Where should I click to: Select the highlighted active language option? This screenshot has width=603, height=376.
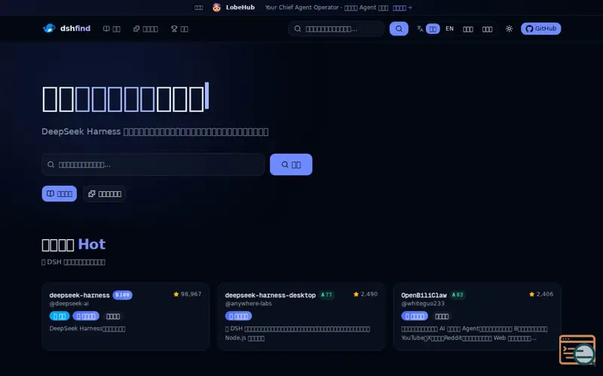click(x=433, y=29)
